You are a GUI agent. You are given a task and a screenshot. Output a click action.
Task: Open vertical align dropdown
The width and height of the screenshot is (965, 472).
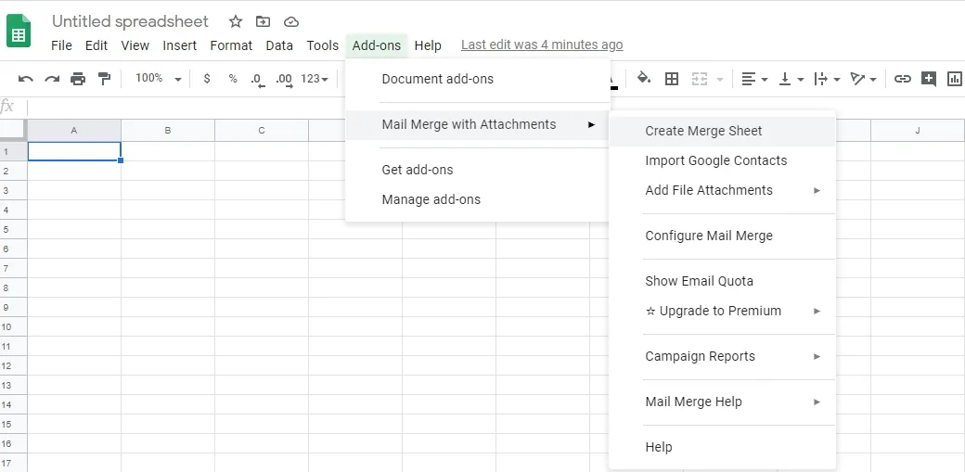tap(791, 79)
